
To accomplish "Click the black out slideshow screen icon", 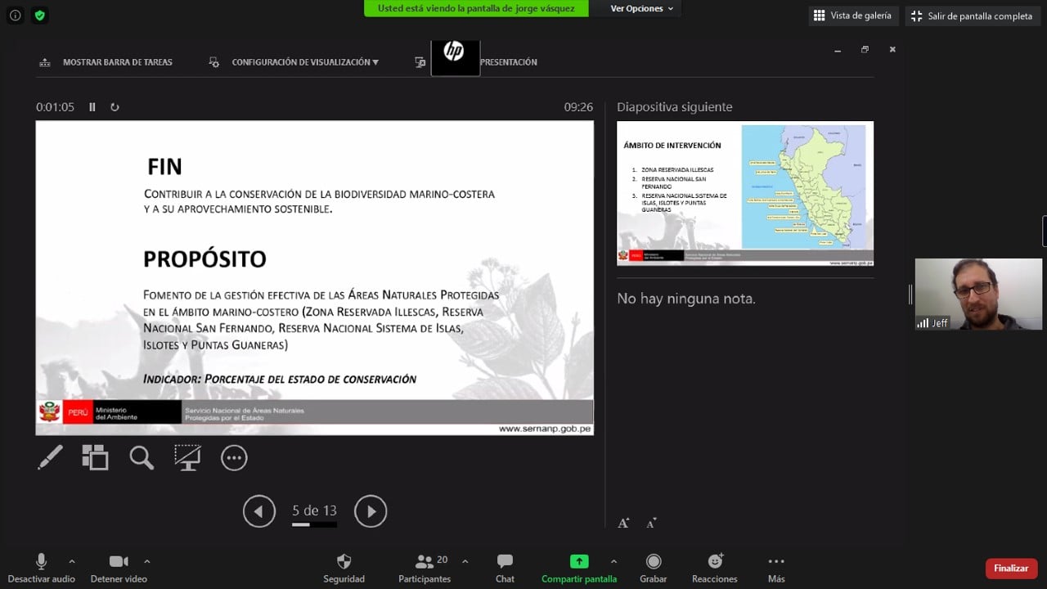I will (x=187, y=457).
